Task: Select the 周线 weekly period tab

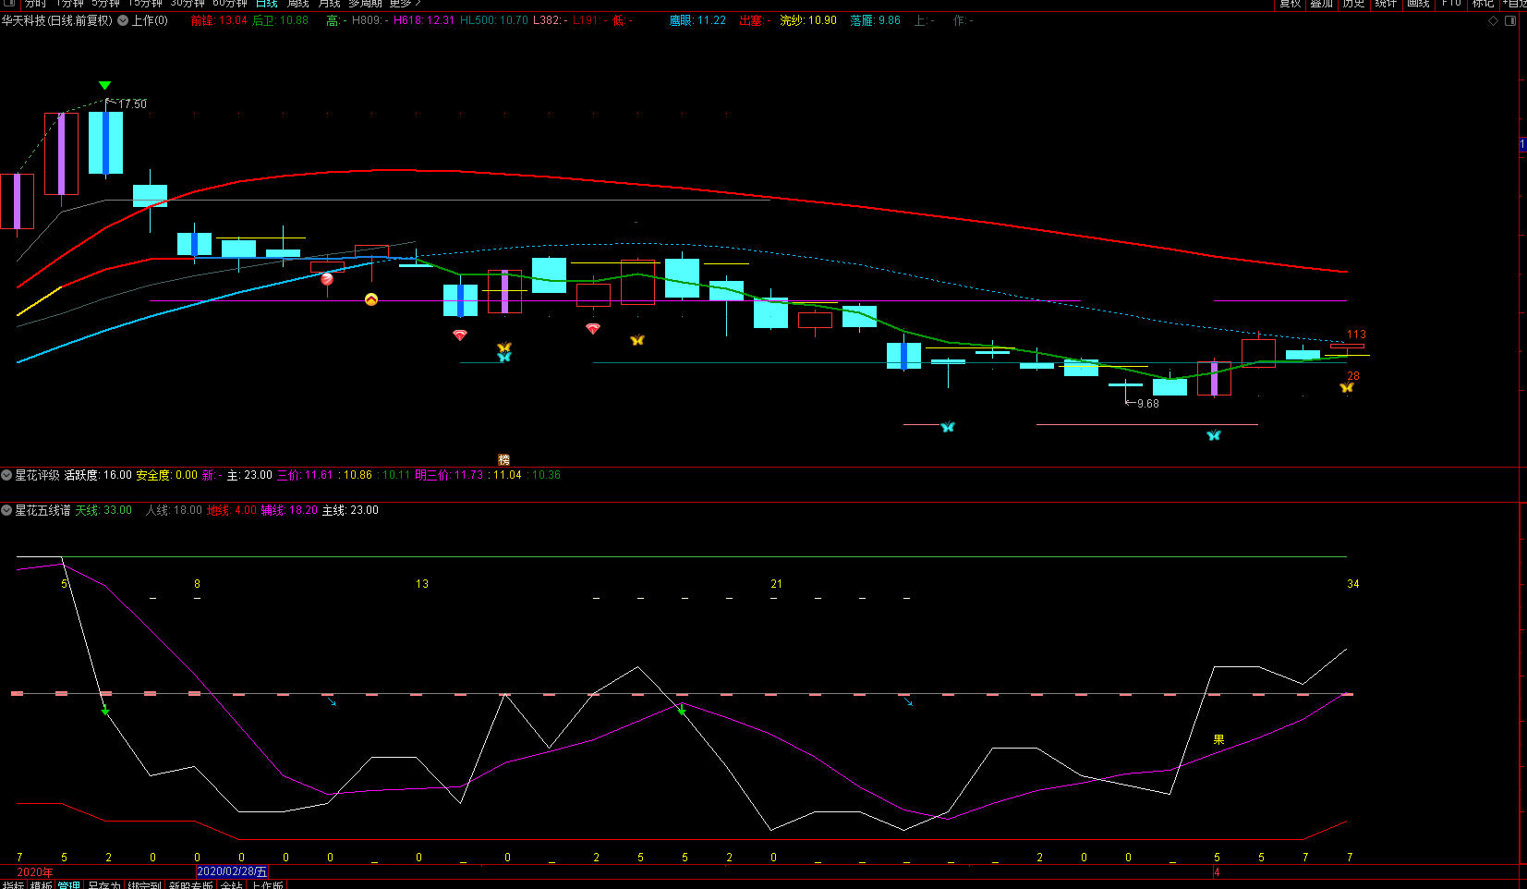Action: click(x=298, y=4)
